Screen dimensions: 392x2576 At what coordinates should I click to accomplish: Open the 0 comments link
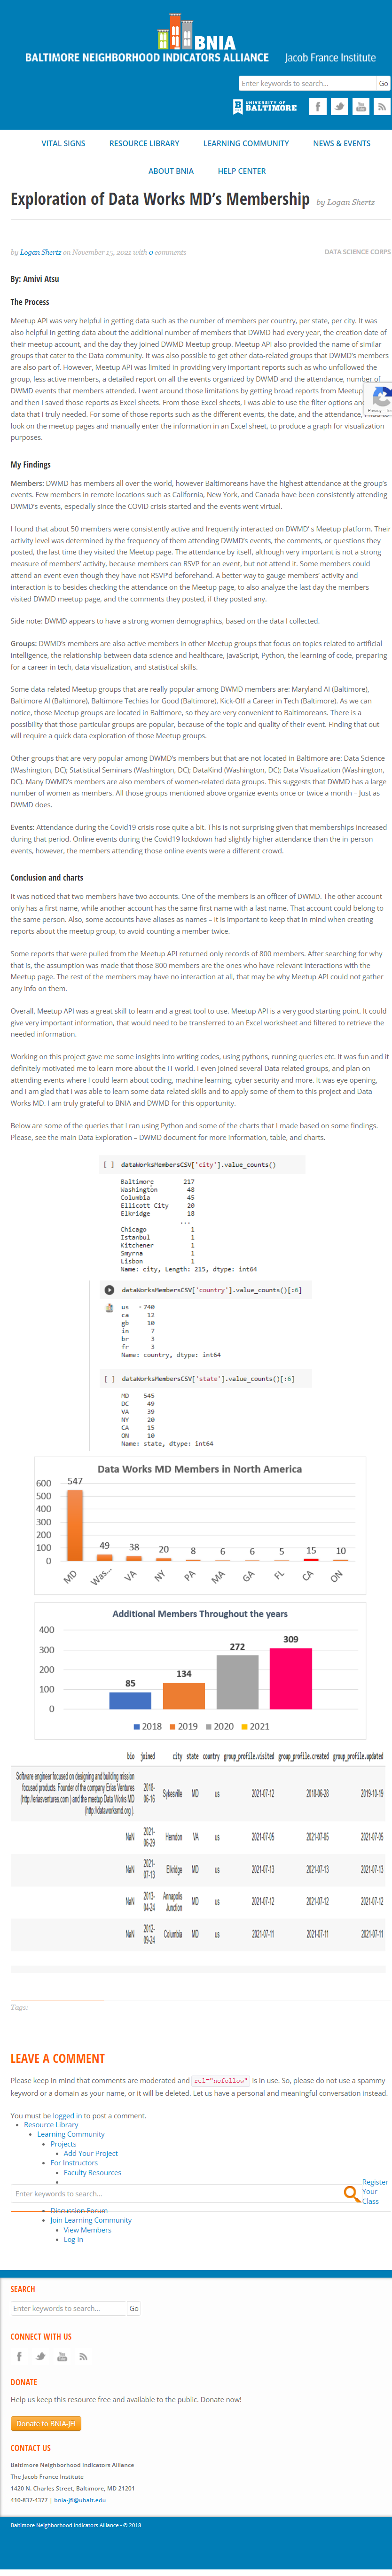168,252
